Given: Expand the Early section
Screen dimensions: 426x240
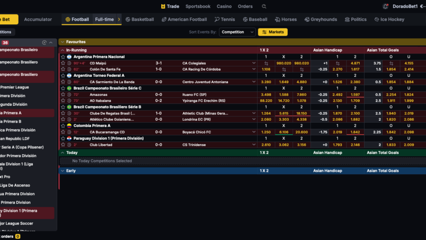Looking at the screenshot, I should pyautogui.click(x=62, y=171).
